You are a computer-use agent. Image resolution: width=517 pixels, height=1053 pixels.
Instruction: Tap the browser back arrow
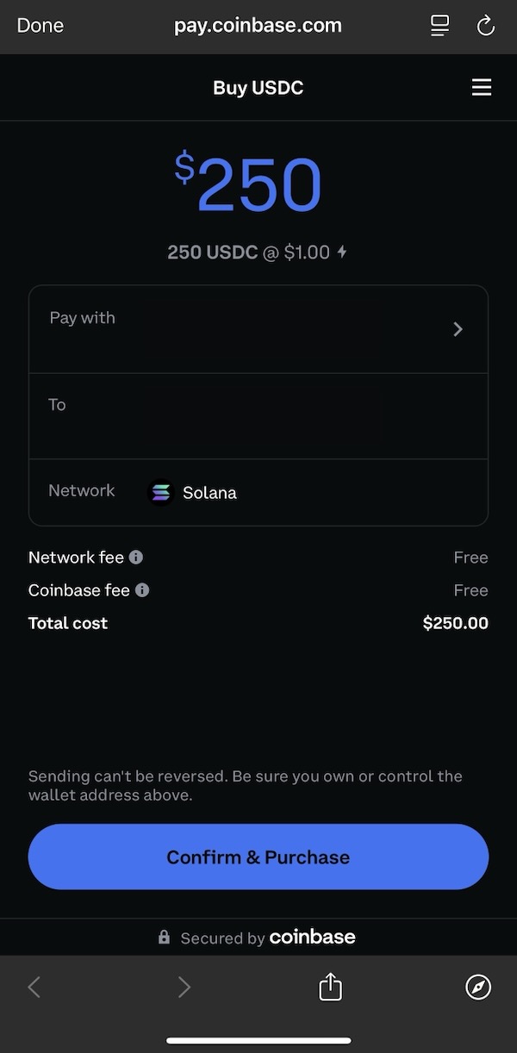[x=34, y=987]
